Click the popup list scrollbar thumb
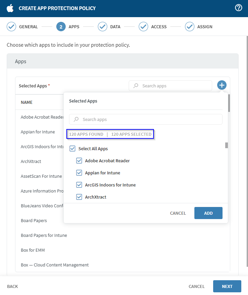Screen dimensions: 248x295 pyautogui.click(x=227, y=145)
